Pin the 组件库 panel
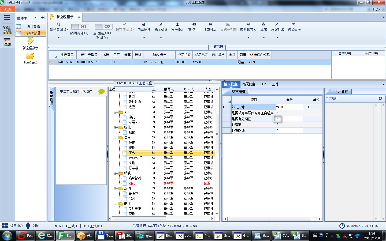Image resolution: width=386 pixels, height=241 pixels. 43,18
